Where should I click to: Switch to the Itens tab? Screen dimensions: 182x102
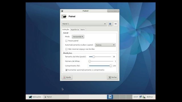[x=83, y=29]
